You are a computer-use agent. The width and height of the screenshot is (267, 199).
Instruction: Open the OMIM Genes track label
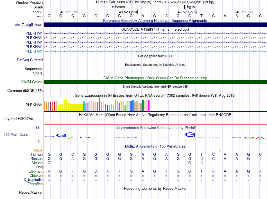(x=31, y=82)
